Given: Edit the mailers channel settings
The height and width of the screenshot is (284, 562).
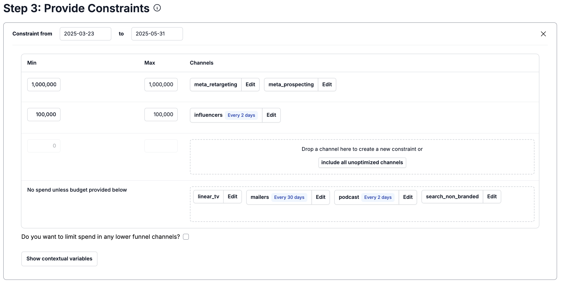Looking at the screenshot, I should (320, 197).
